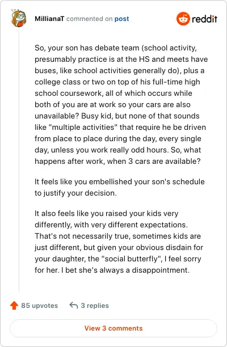Click the quoted phrase "social butterfly"
The image size is (227, 347).
click(x=132, y=259)
